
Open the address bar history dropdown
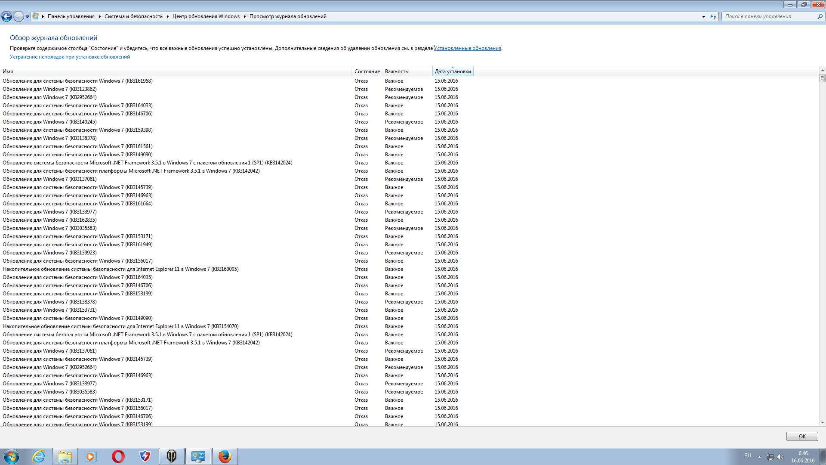[703, 16]
